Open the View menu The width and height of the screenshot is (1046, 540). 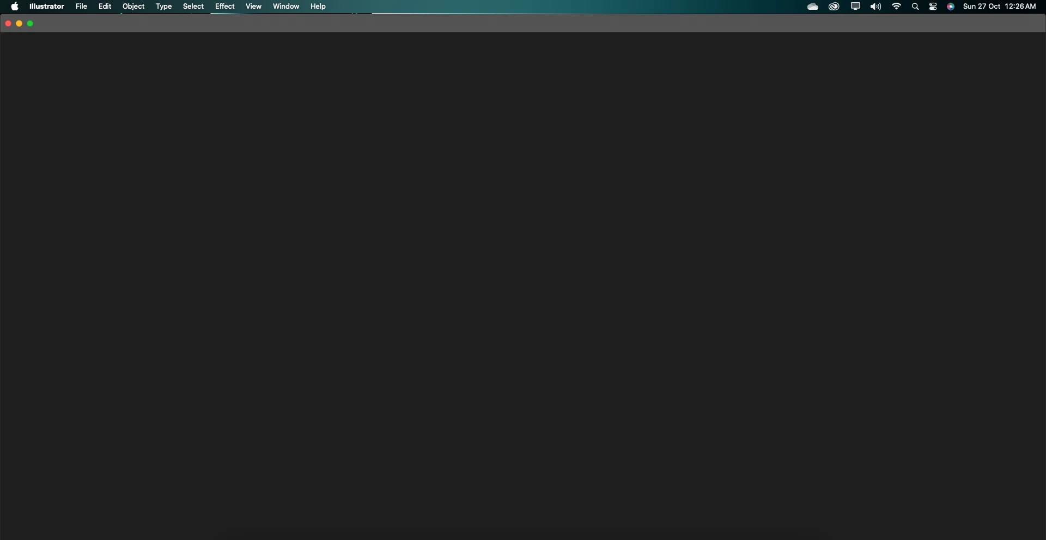click(x=253, y=7)
